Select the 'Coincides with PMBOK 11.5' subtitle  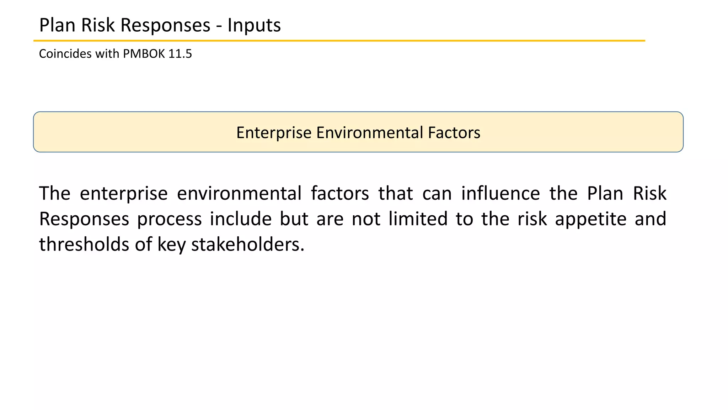(x=116, y=54)
